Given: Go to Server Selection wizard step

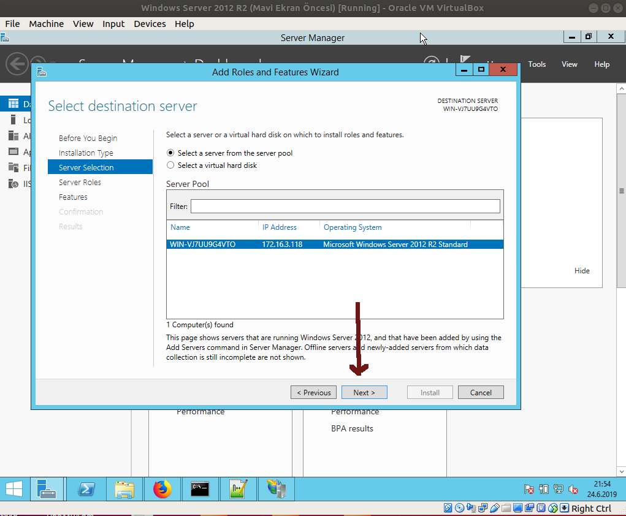Looking at the screenshot, I should tap(100, 167).
